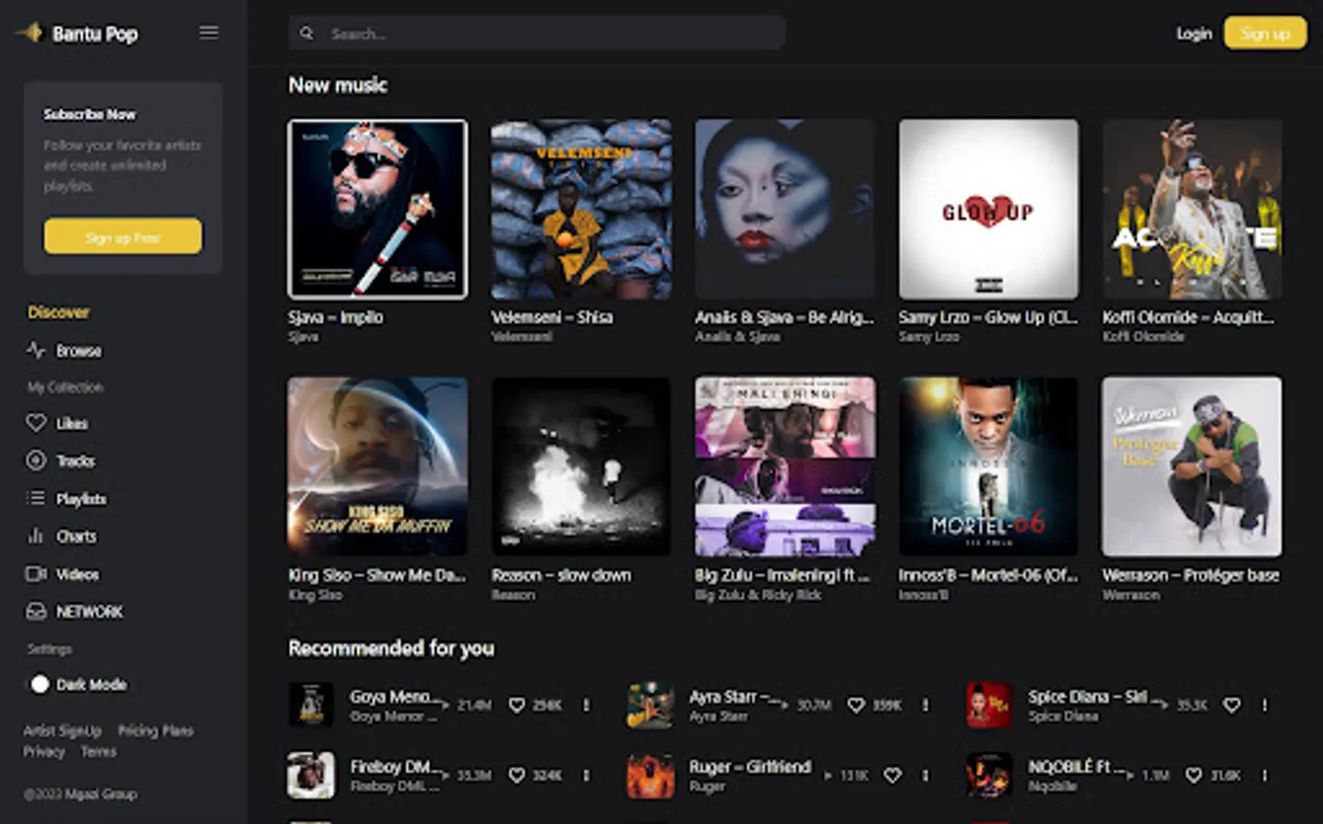
Task: Click the Sign up button in header
Action: (1265, 34)
